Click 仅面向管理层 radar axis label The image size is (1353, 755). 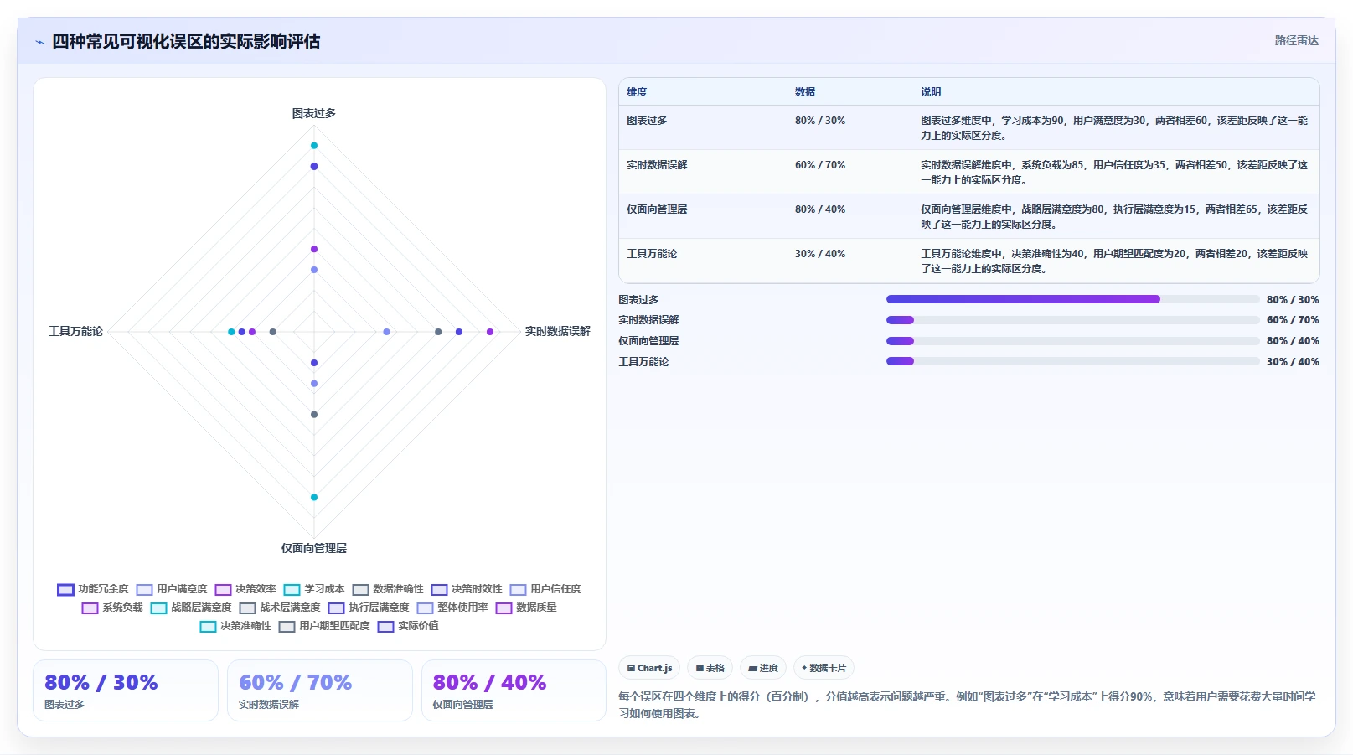(x=314, y=548)
